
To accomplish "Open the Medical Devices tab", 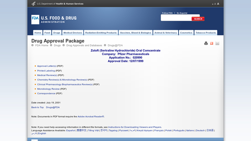I will (73, 33).
